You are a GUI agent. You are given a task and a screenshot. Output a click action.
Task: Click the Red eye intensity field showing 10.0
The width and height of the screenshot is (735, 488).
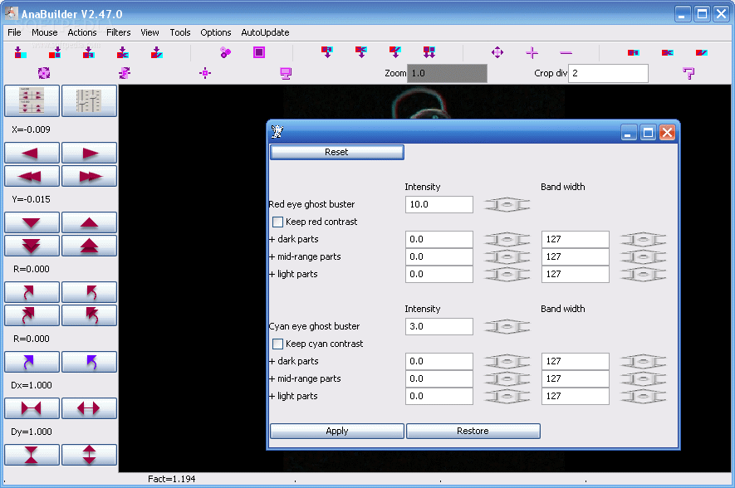439,205
